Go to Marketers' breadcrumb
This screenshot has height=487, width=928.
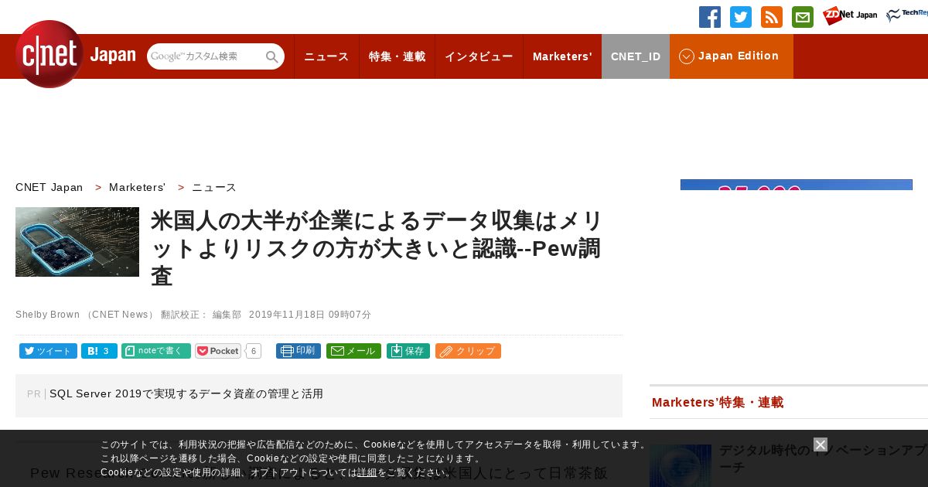point(137,187)
